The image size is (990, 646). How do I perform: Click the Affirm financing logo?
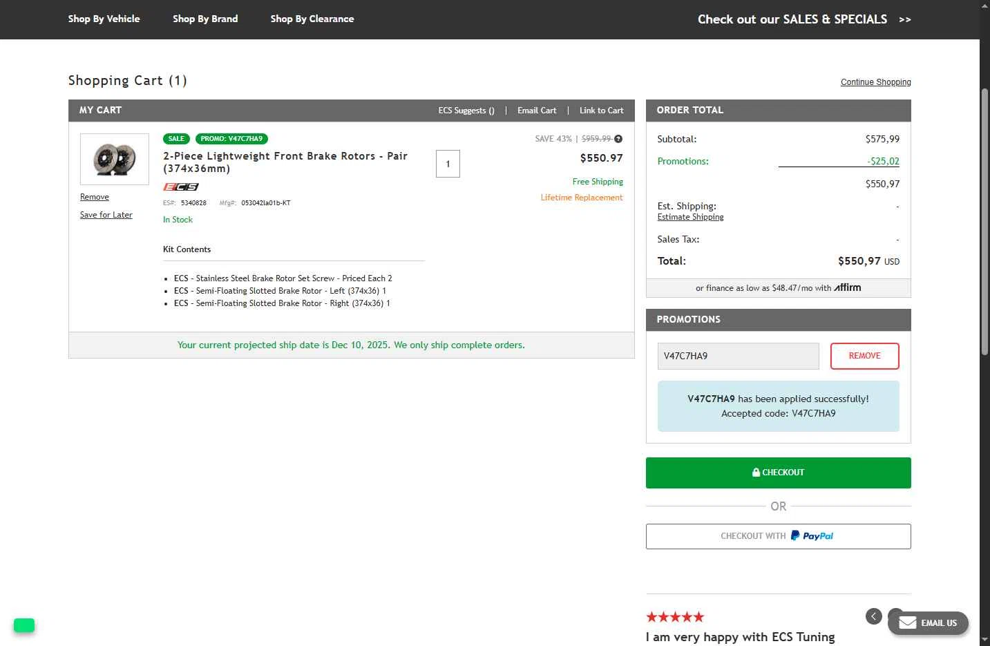[848, 287]
